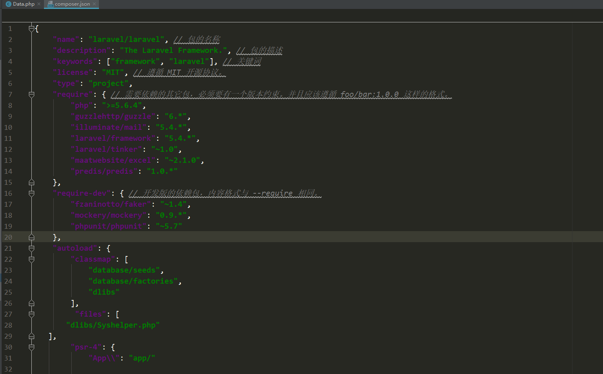This screenshot has width=603, height=374.
Task: Collapse the "autoload" block on line 21
Action: [31, 248]
